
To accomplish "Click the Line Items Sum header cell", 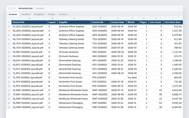I will 173,22.
